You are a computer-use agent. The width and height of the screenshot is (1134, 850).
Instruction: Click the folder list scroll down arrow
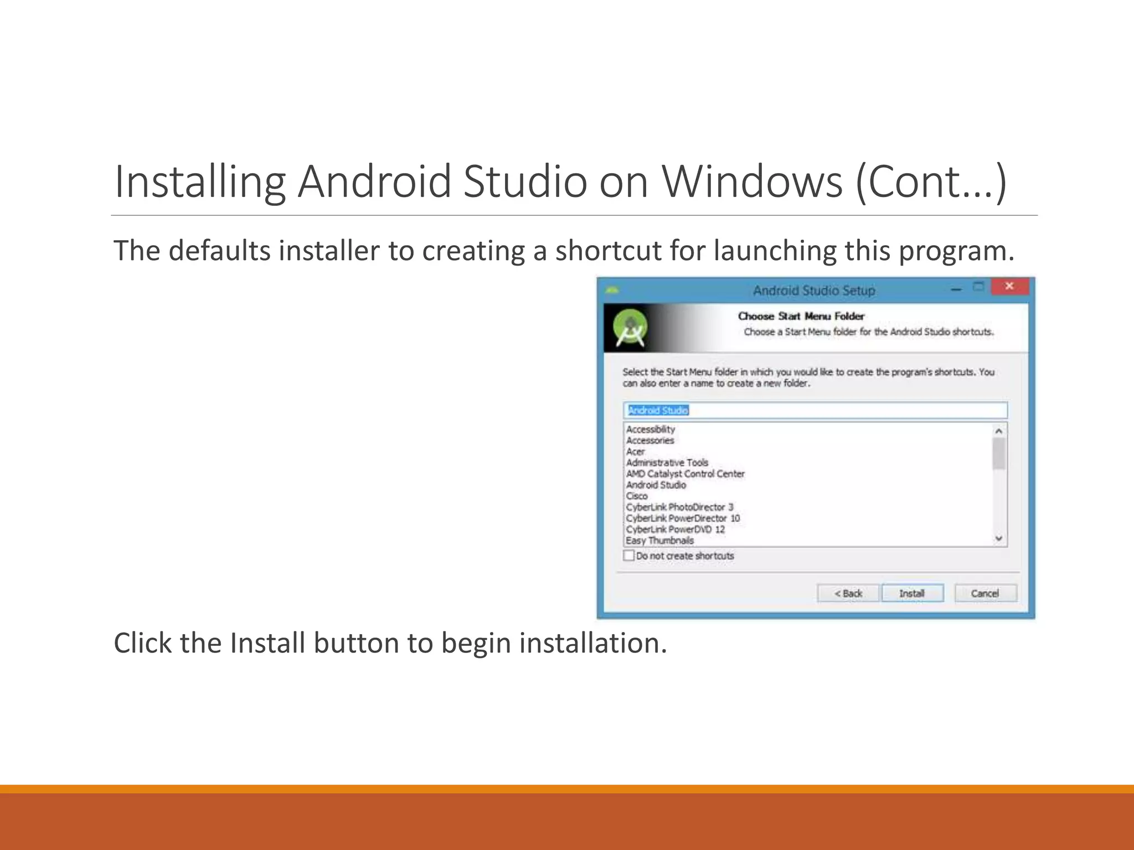[x=999, y=538]
